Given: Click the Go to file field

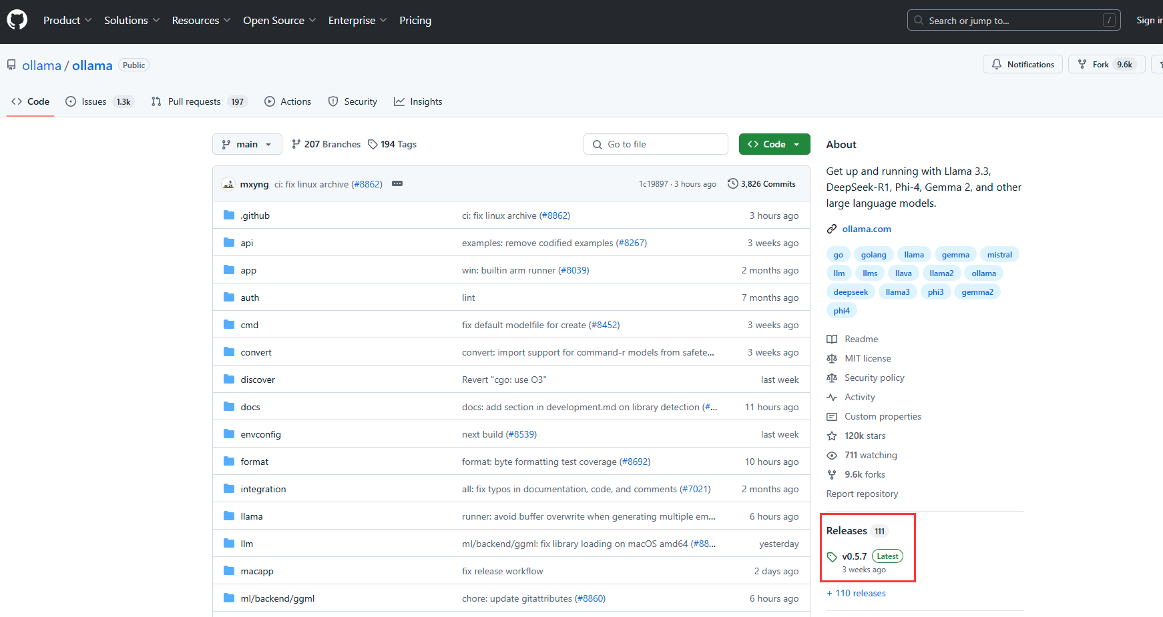Looking at the screenshot, I should point(656,144).
